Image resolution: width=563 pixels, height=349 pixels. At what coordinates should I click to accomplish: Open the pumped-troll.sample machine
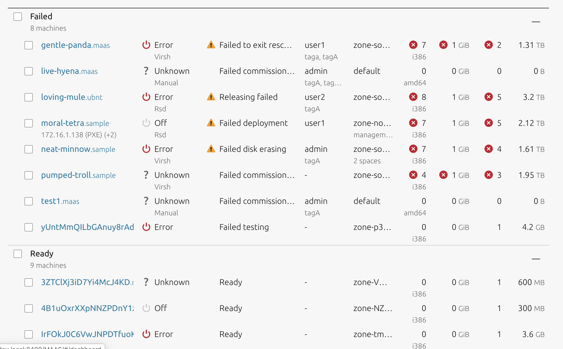click(x=78, y=175)
